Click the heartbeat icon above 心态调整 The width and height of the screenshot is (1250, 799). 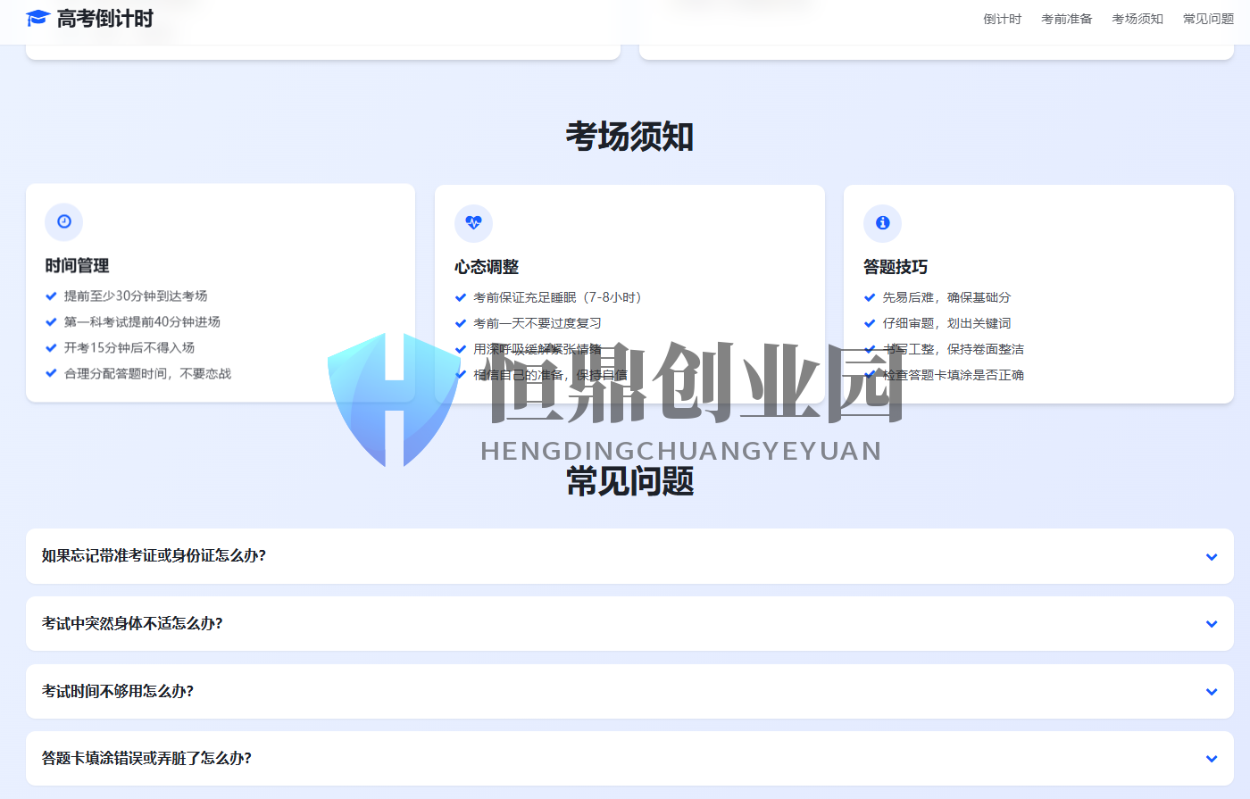click(x=473, y=223)
